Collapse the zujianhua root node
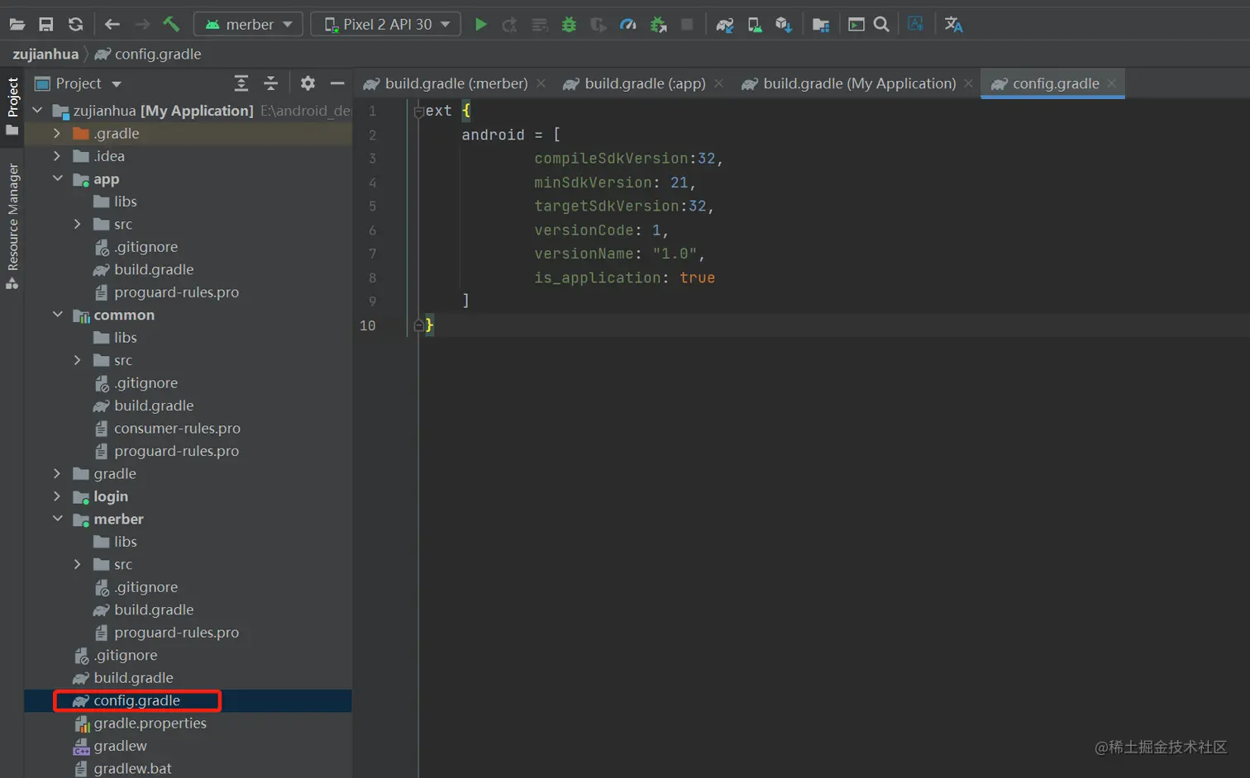This screenshot has height=778, width=1250. click(37, 110)
